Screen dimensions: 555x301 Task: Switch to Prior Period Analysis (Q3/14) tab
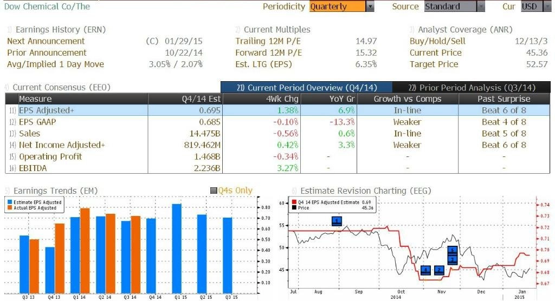click(x=472, y=87)
